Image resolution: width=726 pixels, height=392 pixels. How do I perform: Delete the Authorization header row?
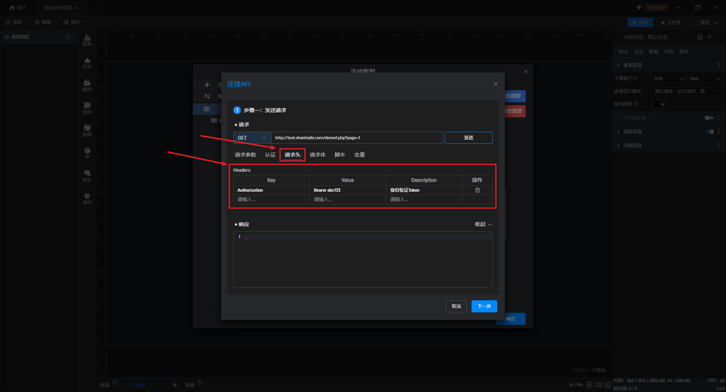(477, 190)
